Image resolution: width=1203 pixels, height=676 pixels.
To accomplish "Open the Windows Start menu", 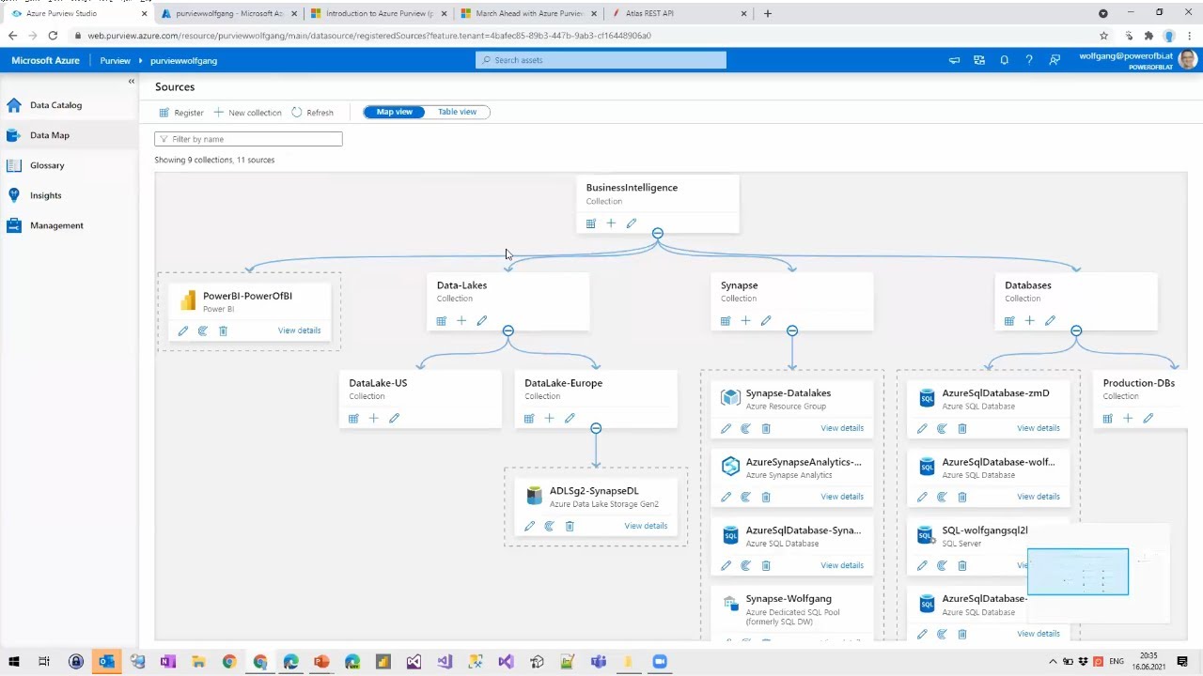I will tap(14, 662).
